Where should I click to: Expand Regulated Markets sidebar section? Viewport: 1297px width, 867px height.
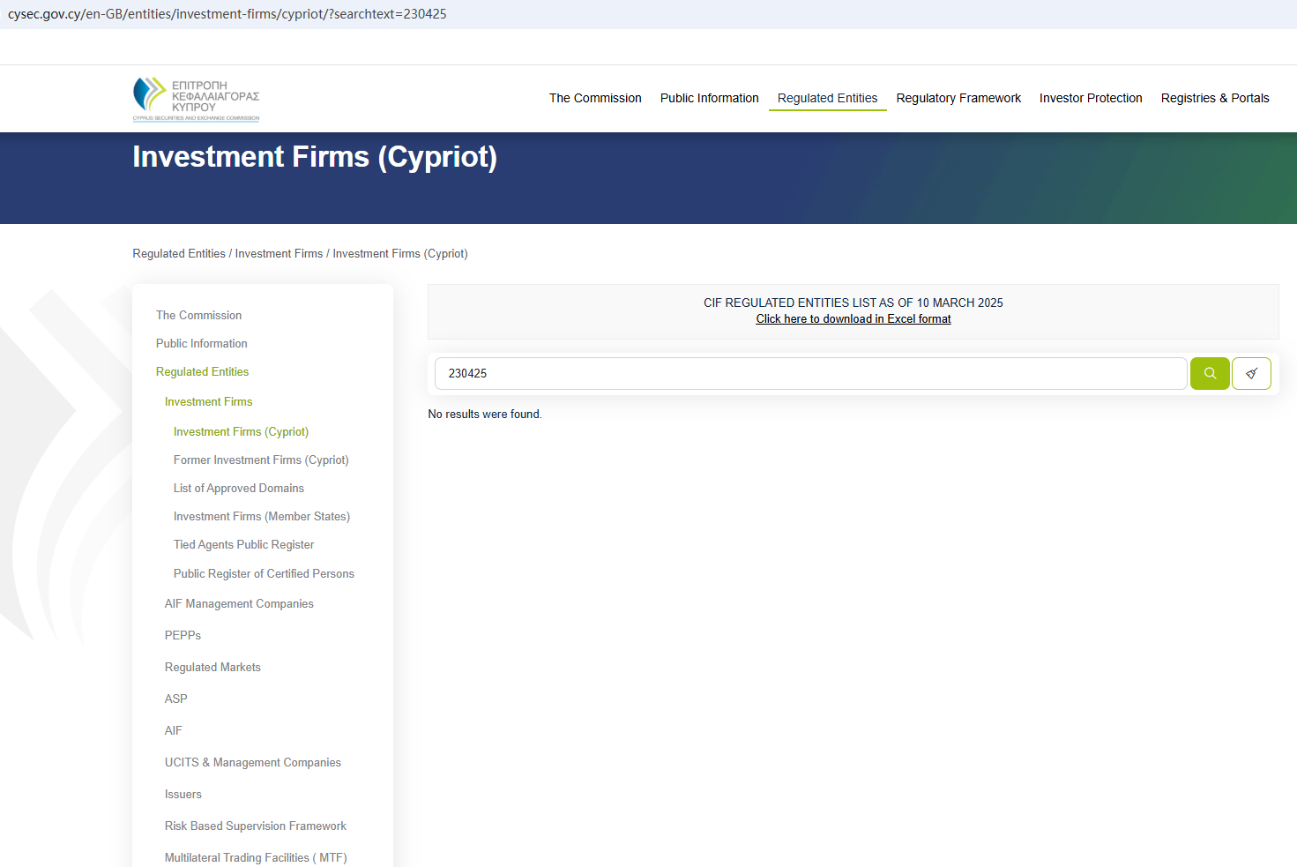[x=212, y=668]
